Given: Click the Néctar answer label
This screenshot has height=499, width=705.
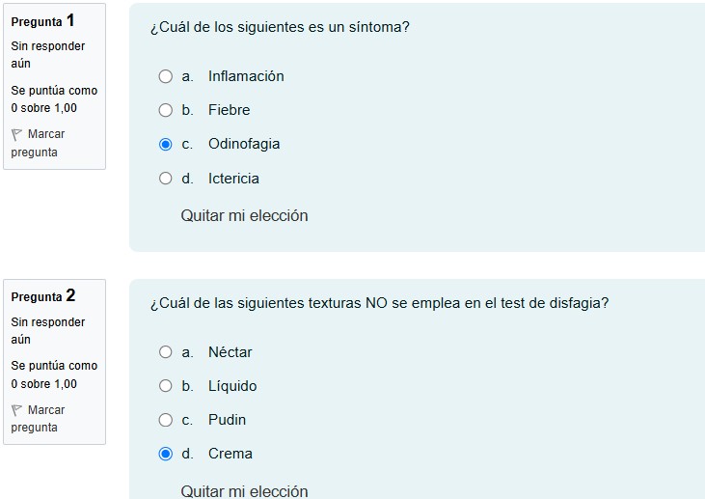Looking at the screenshot, I should pos(230,352).
